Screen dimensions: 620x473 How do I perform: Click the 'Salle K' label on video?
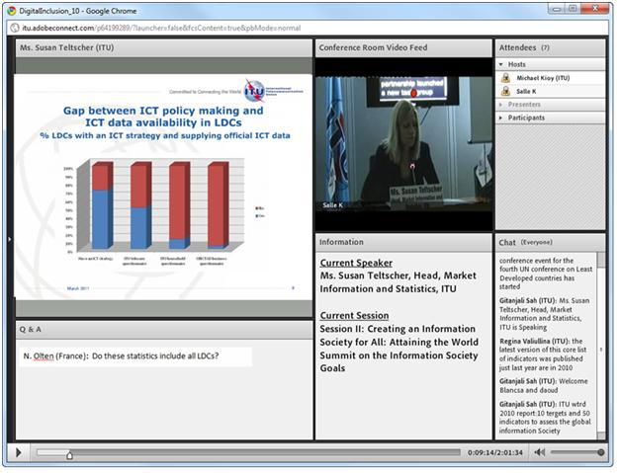[x=332, y=205]
